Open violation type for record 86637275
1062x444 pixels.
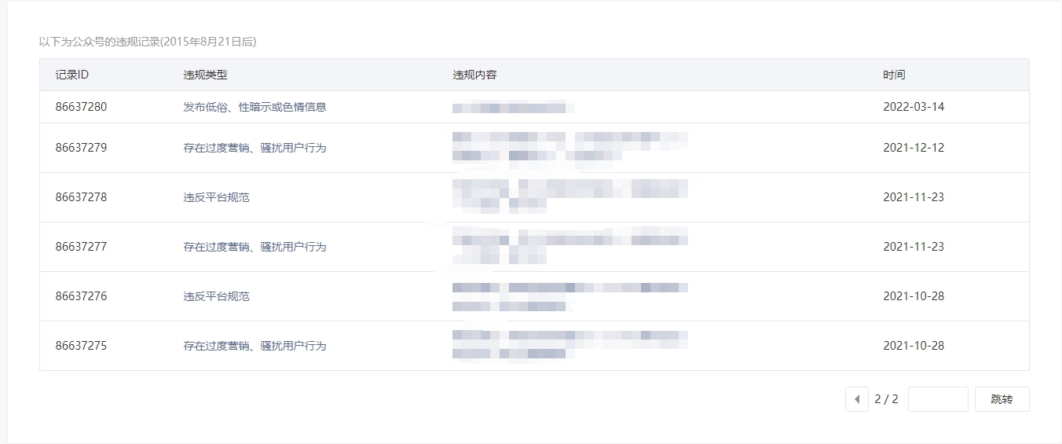pyautogui.click(x=255, y=346)
